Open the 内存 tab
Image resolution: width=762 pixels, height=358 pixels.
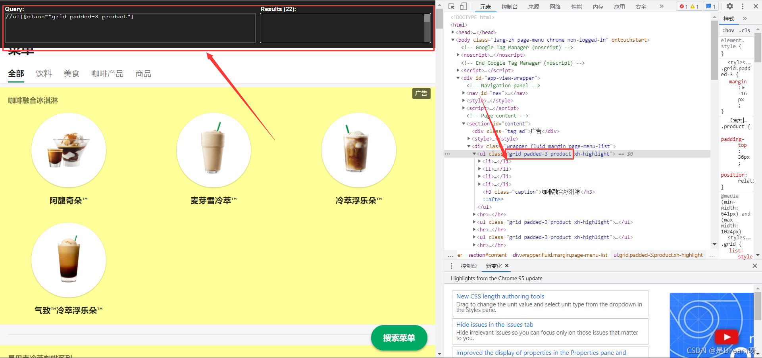point(598,7)
